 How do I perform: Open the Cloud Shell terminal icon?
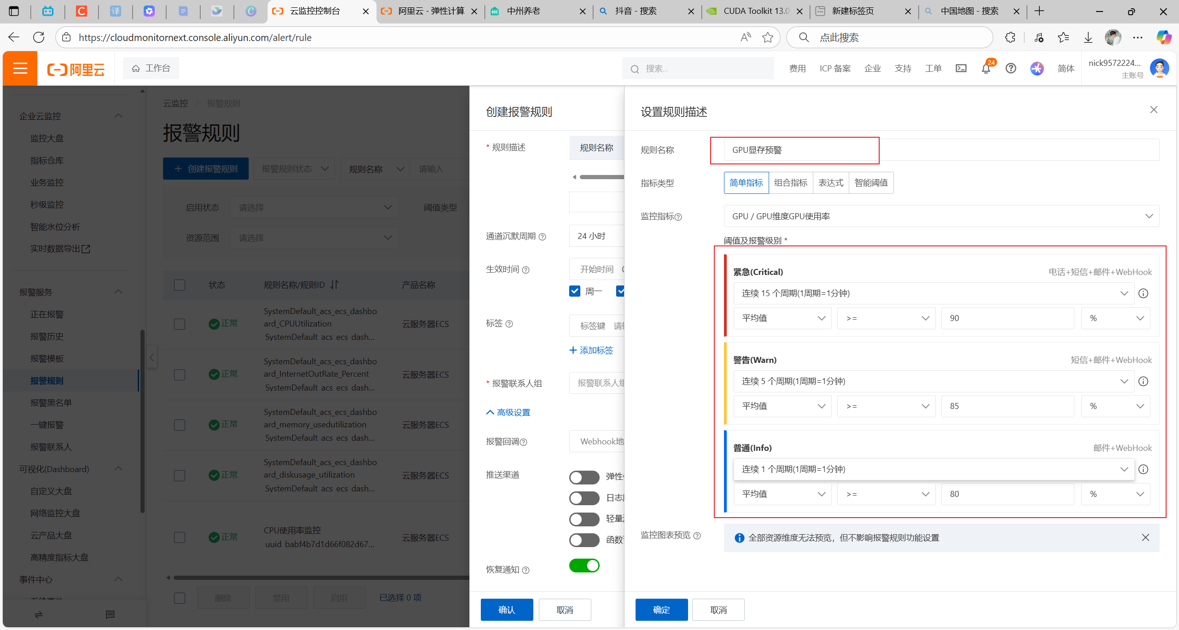tap(961, 69)
